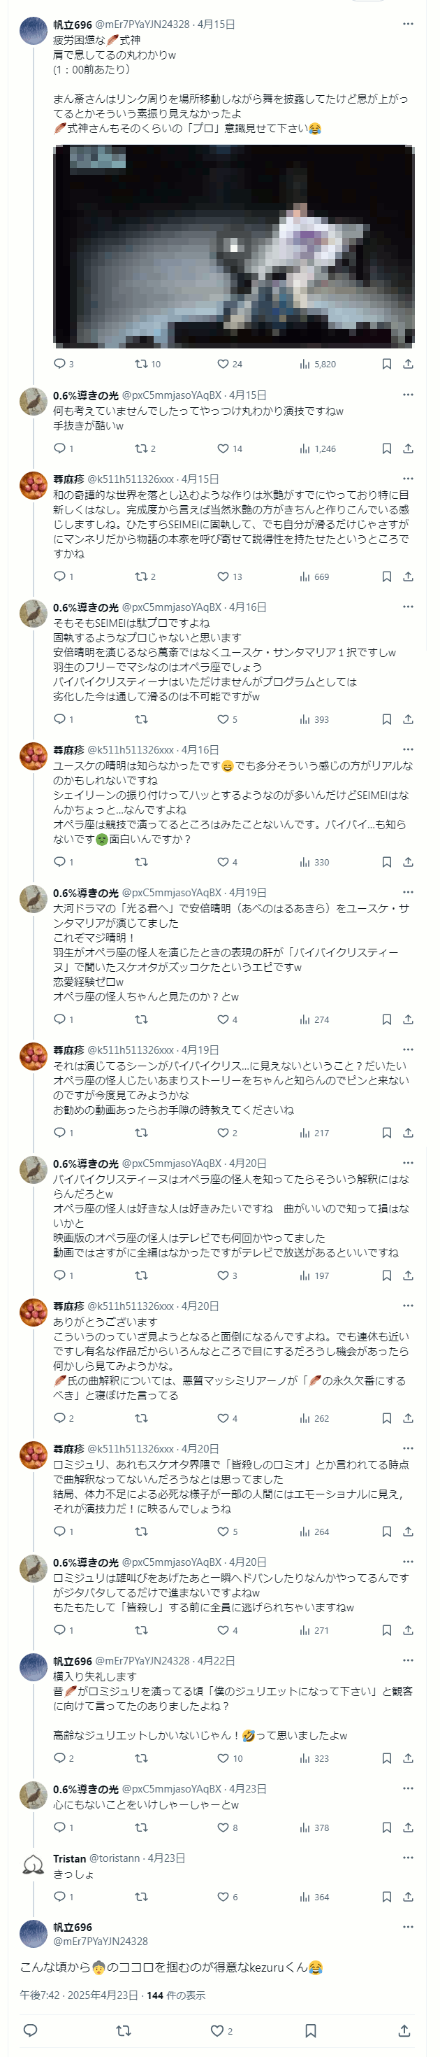Image resolution: width=440 pixels, height=2057 pixels.
Task: View analytics showing 5,820 views
Action: tap(317, 363)
